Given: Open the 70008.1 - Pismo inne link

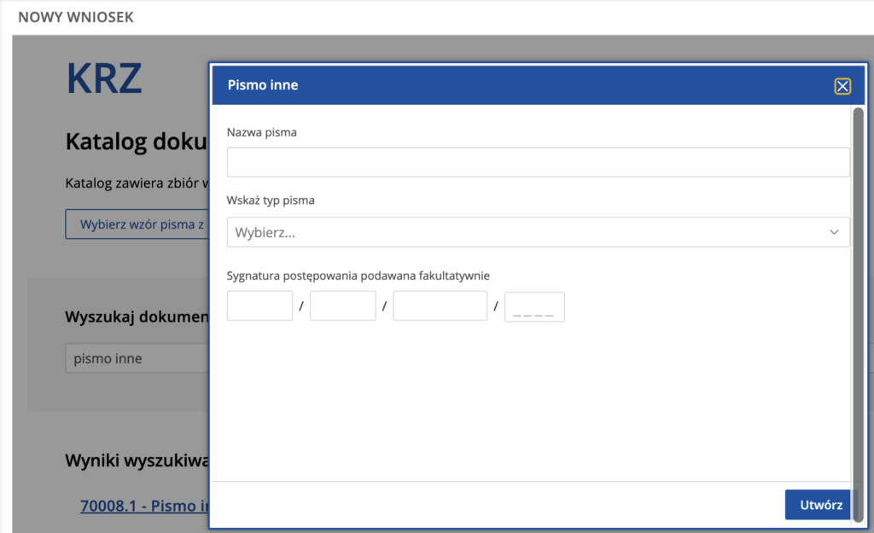Looking at the screenshot, I should tap(144, 506).
